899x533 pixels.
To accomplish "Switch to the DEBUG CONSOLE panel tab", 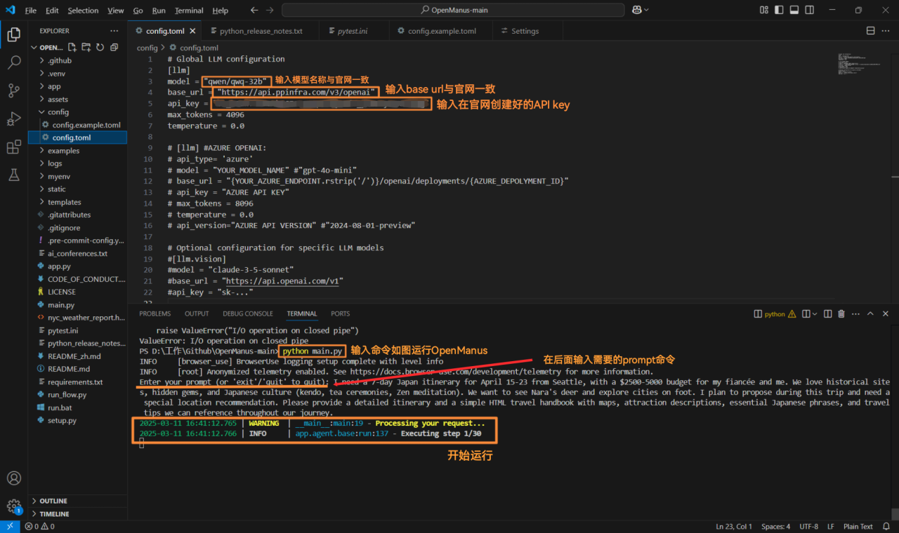I will tap(248, 313).
